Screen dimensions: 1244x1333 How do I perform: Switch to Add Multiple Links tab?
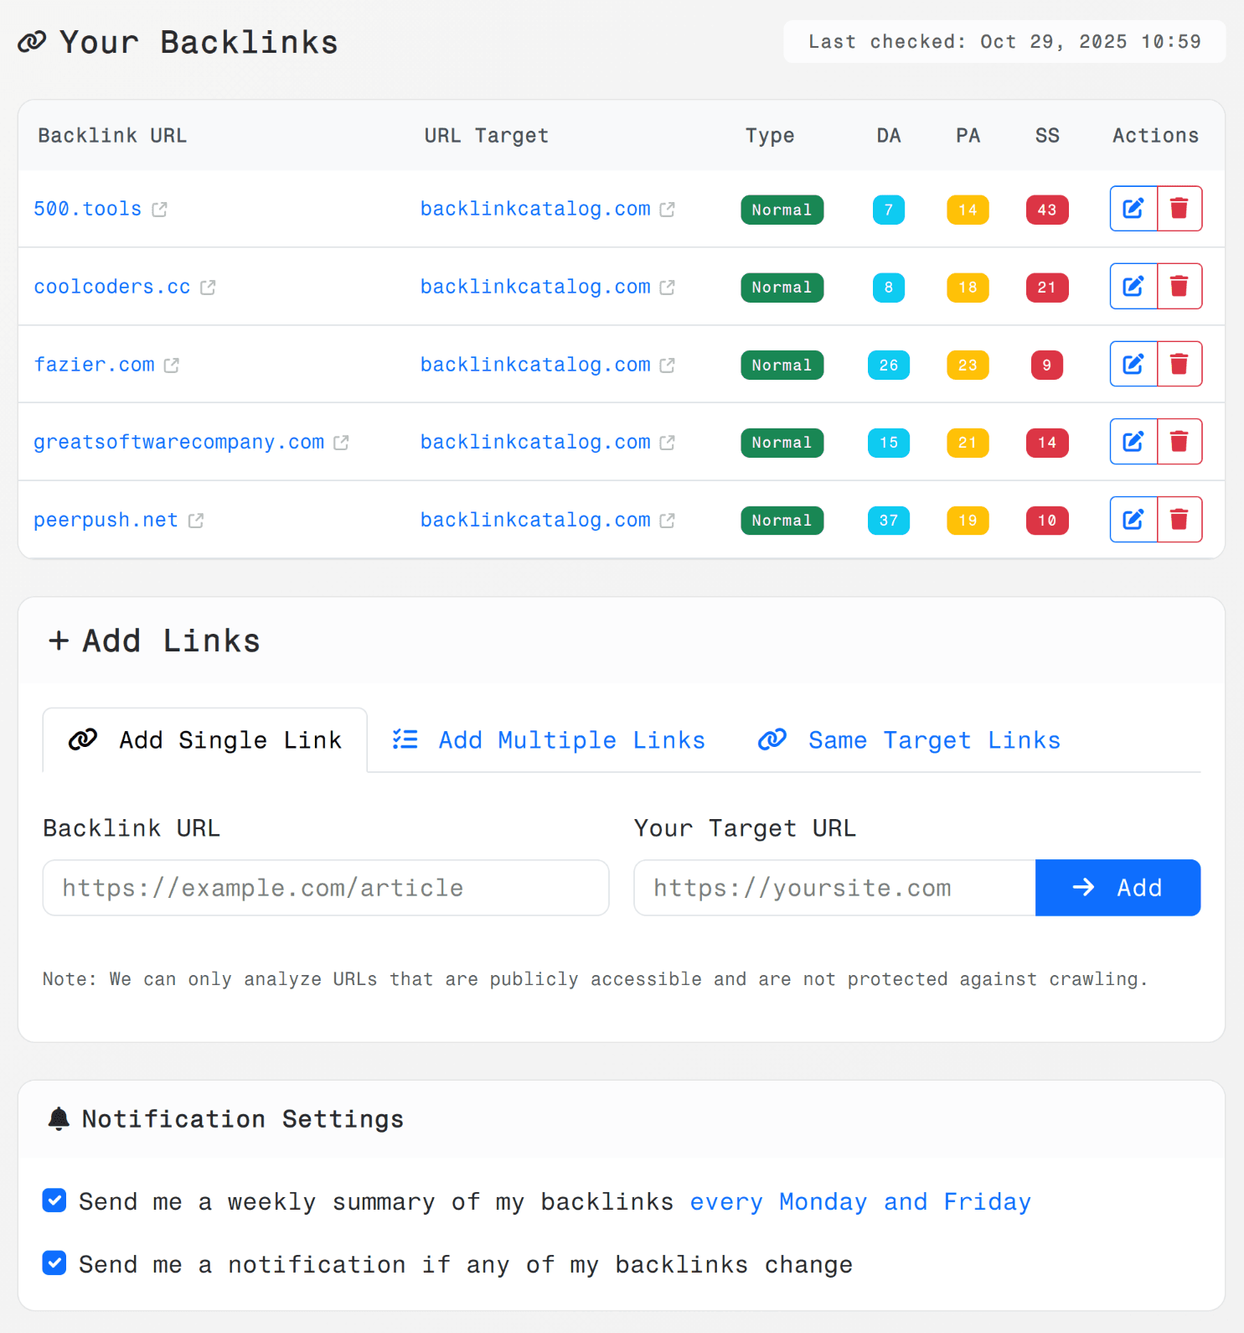549,740
